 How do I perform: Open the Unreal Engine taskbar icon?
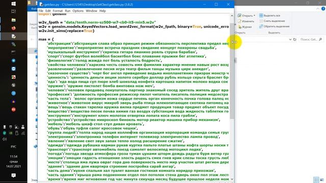coord(14,85)
